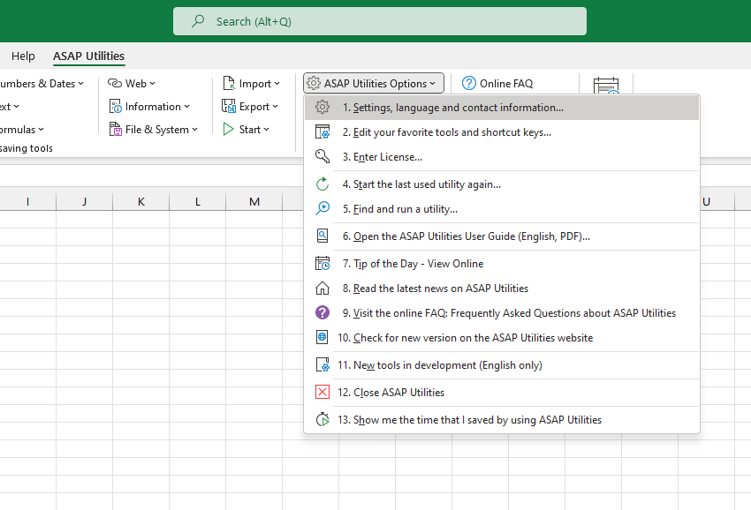751x510 pixels.
Task: Choose Visit the online FAQ entry
Action: 502,313
